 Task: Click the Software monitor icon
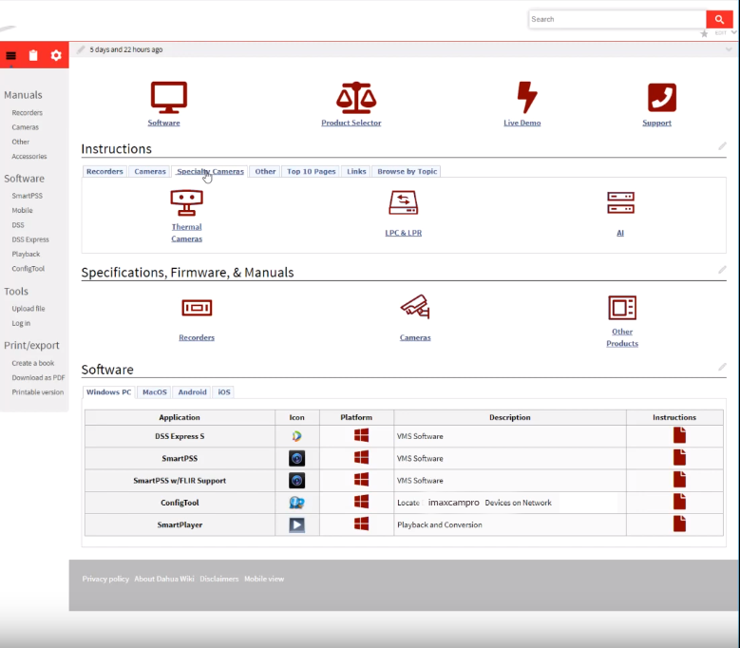pyautogui.click(x=168, y=97)
